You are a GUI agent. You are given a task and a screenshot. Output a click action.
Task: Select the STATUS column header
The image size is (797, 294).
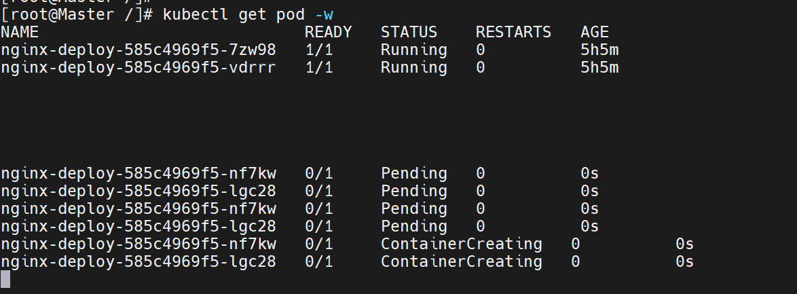pyautogui.click(x=409, y=32)
